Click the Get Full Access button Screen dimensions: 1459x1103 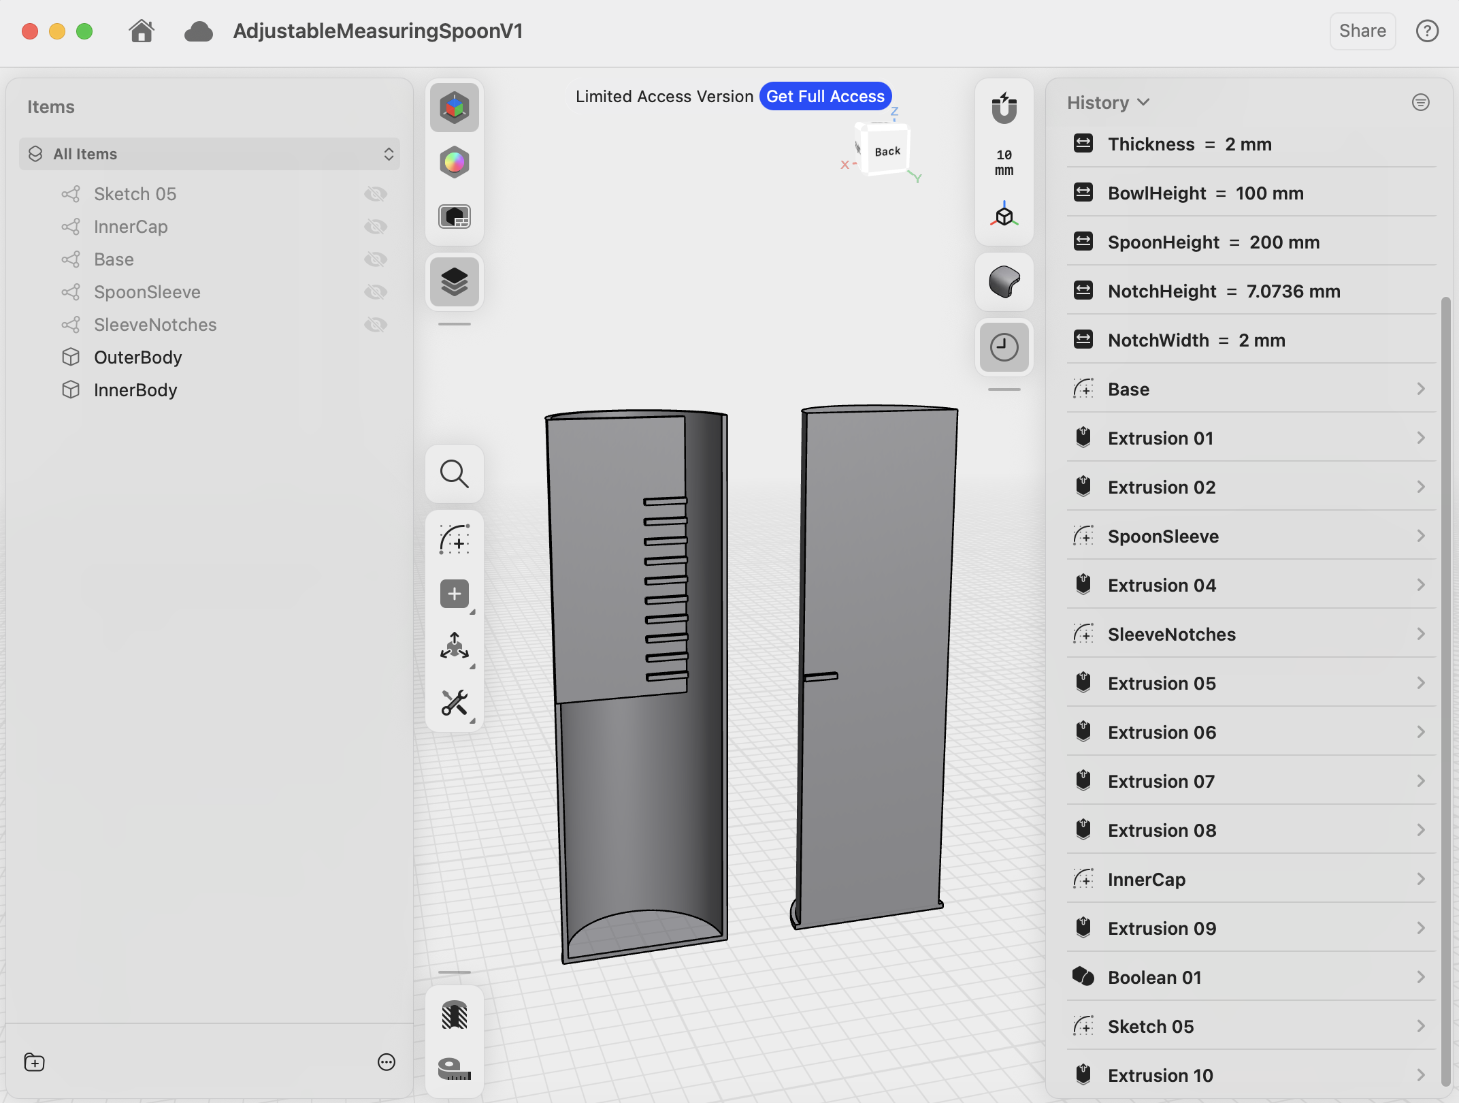click(825, 97)
